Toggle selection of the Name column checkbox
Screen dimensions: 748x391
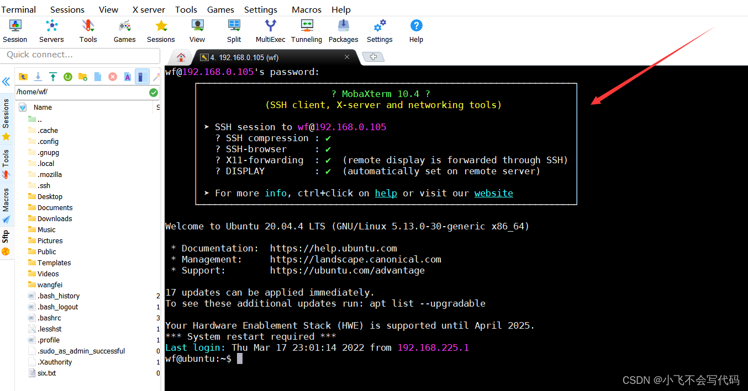23,107
